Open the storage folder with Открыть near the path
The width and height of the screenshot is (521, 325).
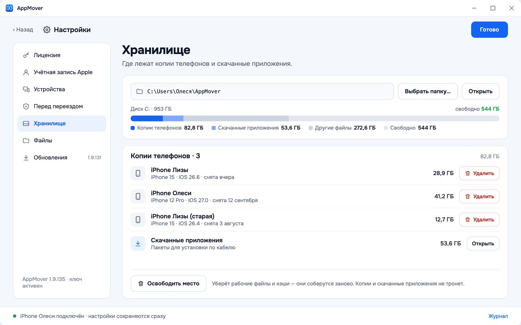tap(480, 91)
